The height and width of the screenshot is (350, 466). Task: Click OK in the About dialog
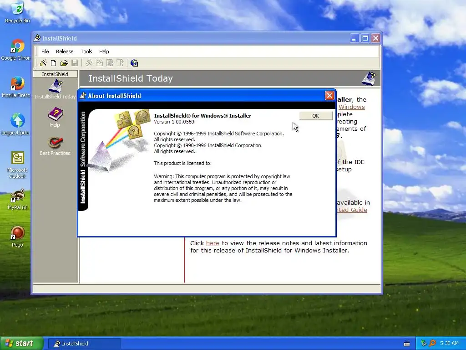pos(316,116)
